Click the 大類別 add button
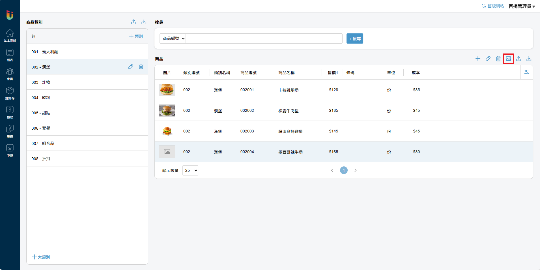Viewport: 540px width, 270px height. click(41, 257)
